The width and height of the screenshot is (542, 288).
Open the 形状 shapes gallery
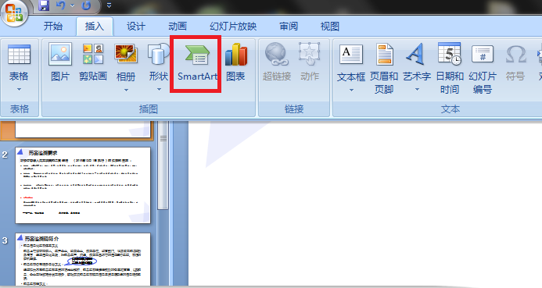(x=159, y=62)
